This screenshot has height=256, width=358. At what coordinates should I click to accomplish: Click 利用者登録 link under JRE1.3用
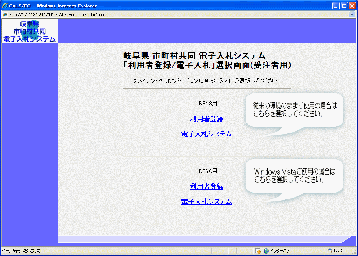point(207,119)
